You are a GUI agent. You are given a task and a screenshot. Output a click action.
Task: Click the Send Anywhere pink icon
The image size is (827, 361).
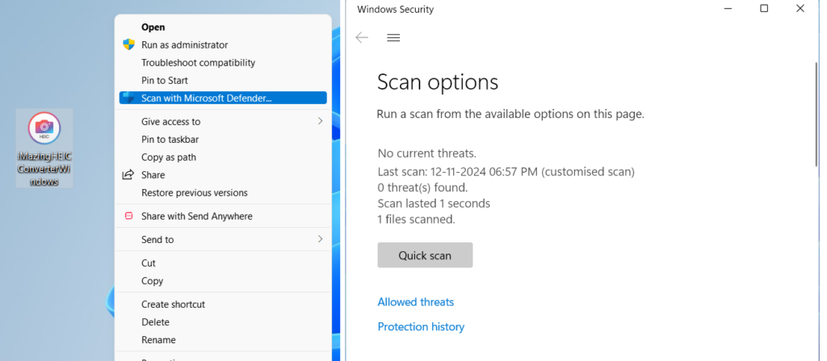128,216
